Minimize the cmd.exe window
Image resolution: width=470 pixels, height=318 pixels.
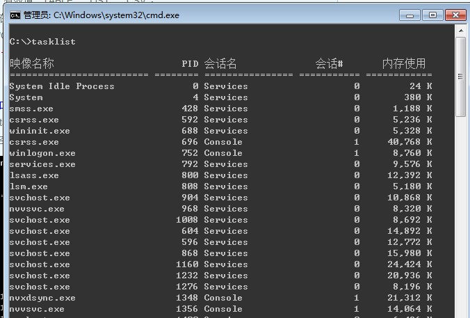(410, 15)
